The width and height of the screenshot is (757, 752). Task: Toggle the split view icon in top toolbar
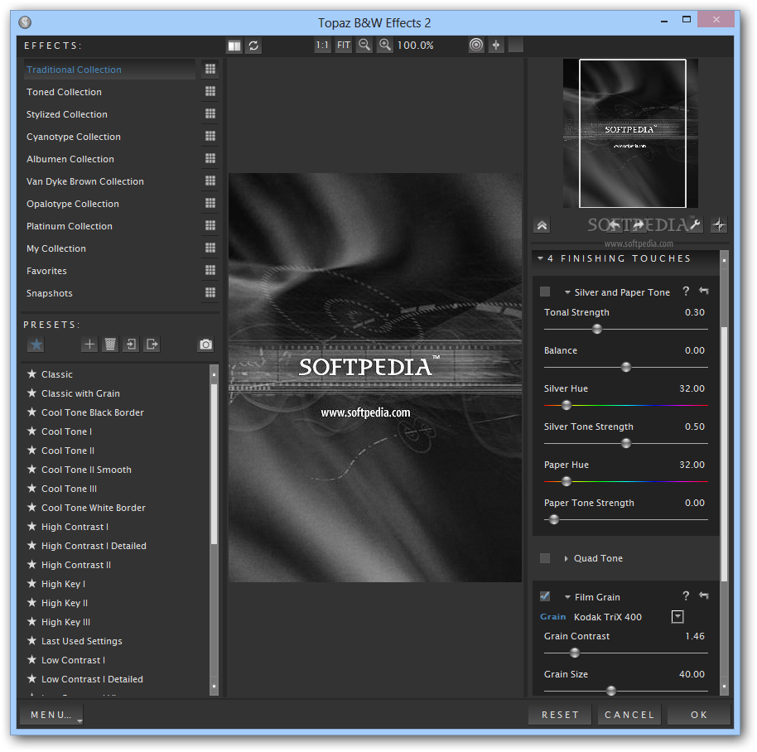234,46
